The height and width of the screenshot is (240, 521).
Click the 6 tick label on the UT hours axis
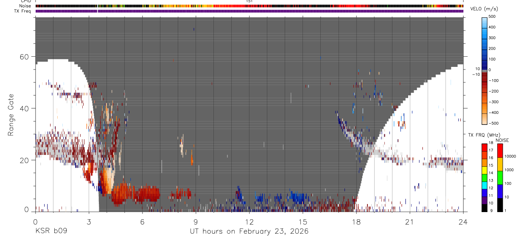point(142,222)
